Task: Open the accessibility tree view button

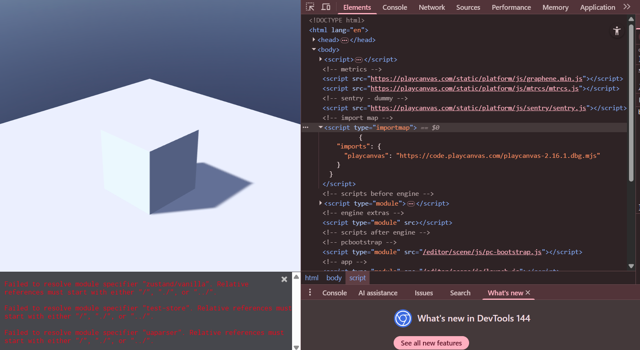Action: click(617, 31)
